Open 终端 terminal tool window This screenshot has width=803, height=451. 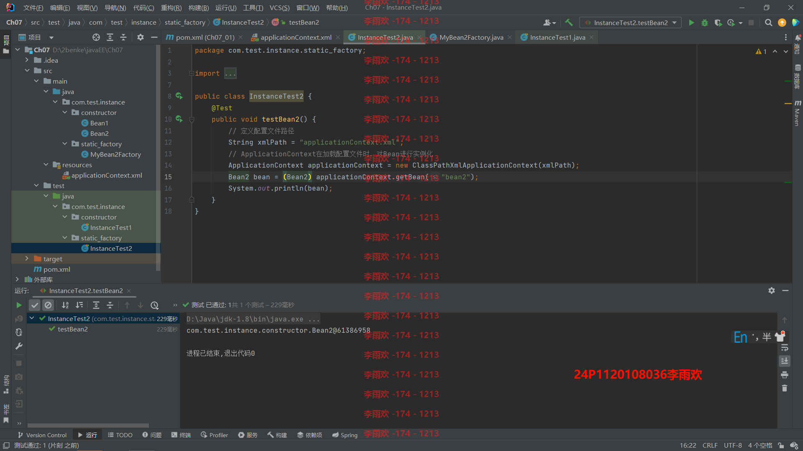tap(181, 435)
